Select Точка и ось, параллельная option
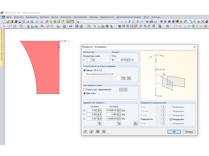This screenshot has height=156, width=209. pos(84,89)
